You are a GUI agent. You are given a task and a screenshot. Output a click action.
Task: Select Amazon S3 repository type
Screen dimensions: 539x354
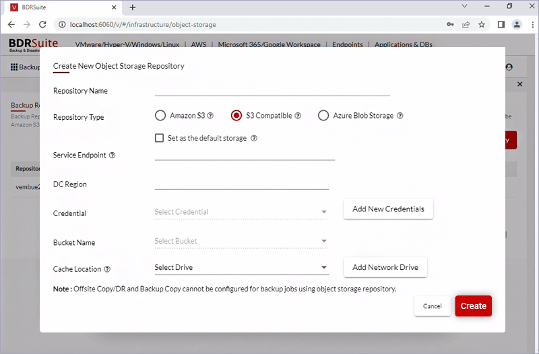click(160, 116)
